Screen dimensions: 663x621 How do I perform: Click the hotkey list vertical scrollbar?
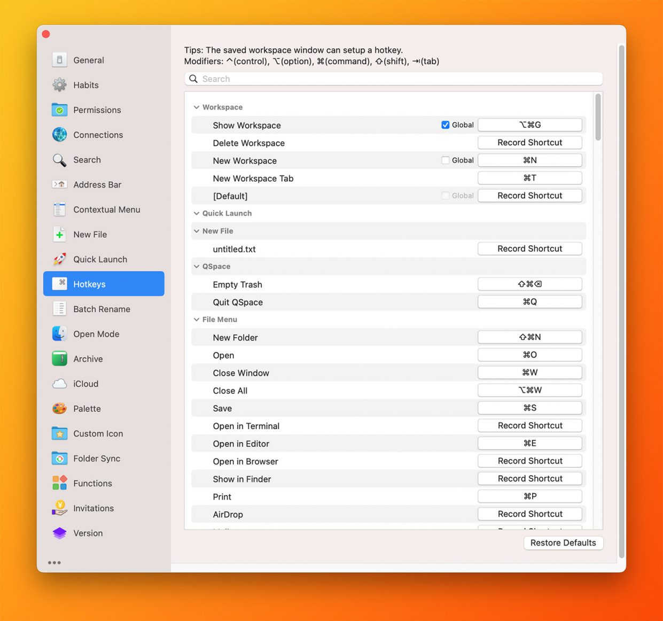[x=598, y=118]
